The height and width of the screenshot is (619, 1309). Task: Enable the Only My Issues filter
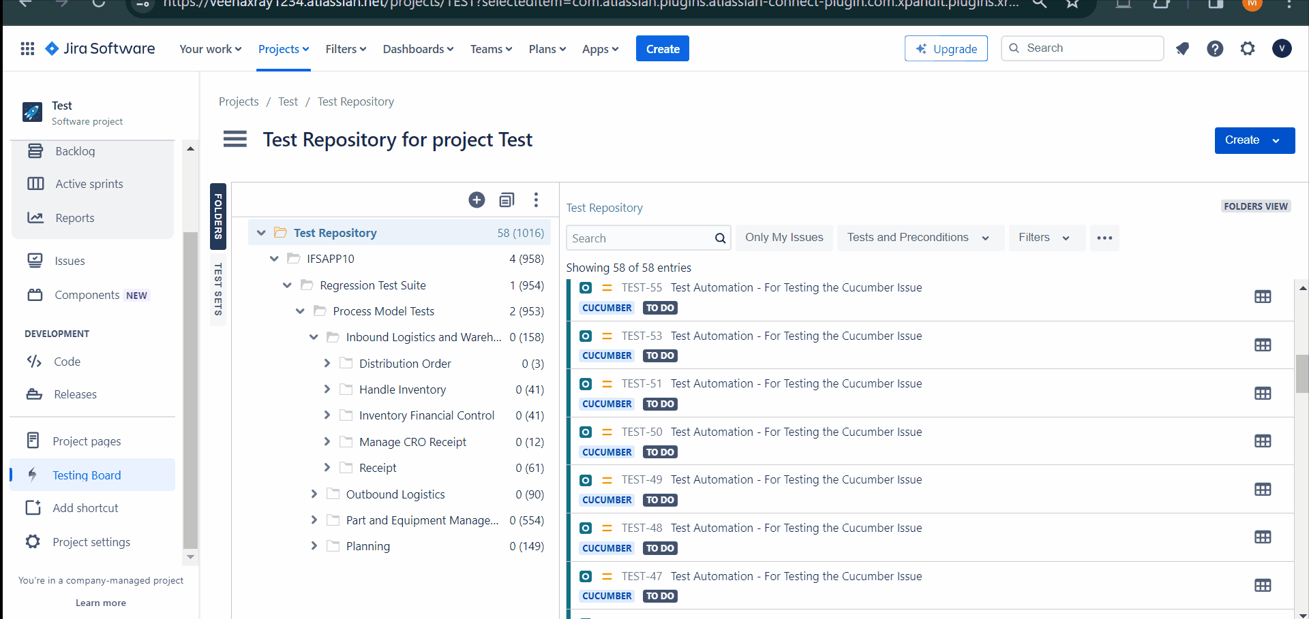784,237
